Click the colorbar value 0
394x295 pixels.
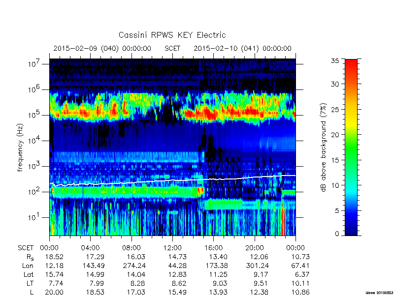coord(337,234)
